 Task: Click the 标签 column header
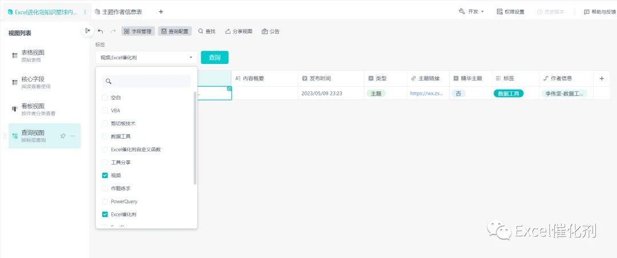515,79
